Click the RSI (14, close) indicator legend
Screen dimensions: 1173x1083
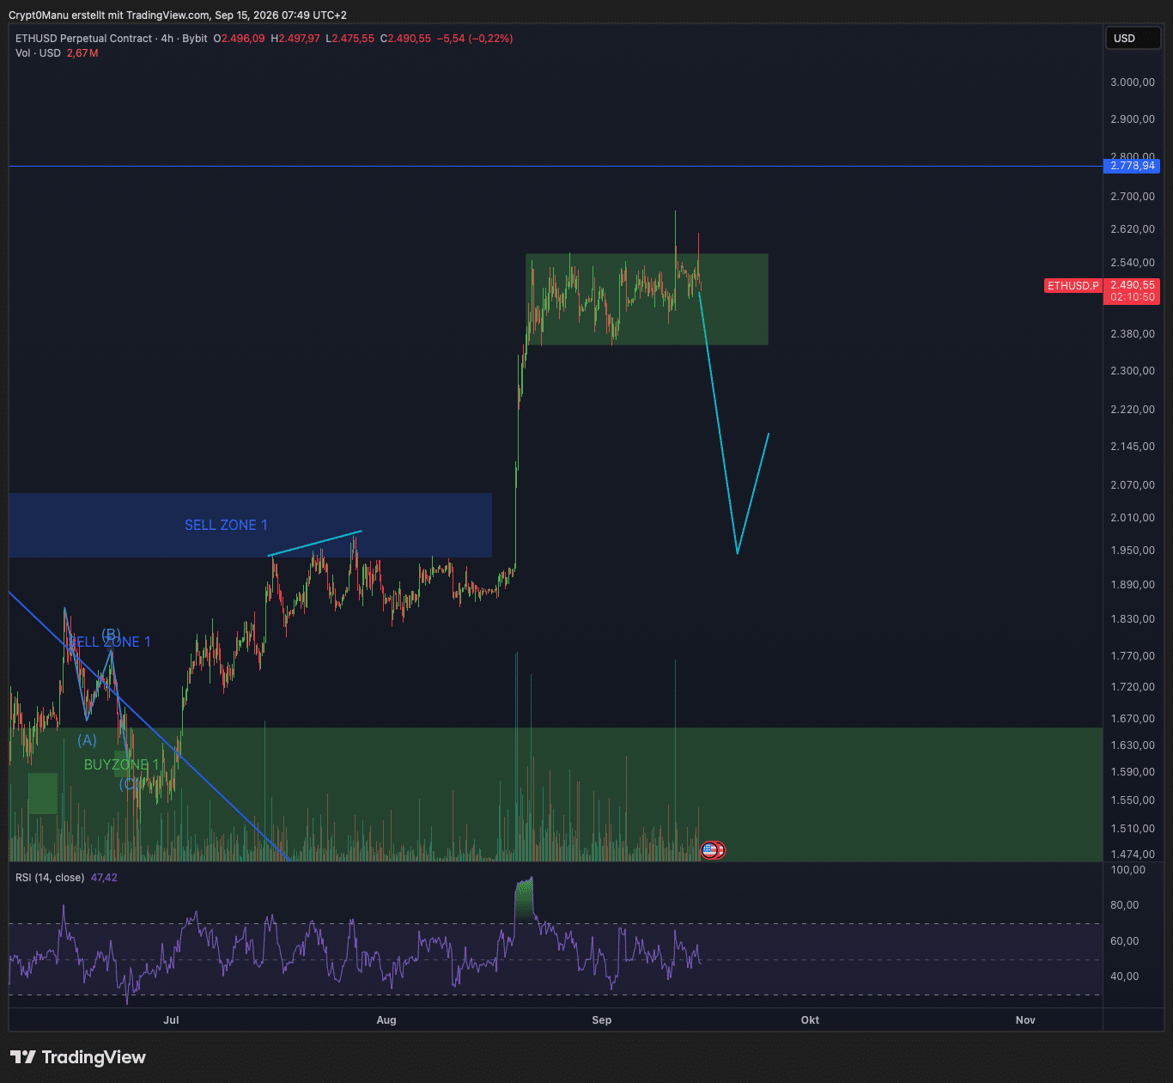click(x=50, y=878)
